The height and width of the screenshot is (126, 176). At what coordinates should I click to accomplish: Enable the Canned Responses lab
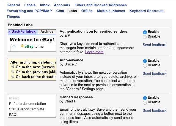[145, 98]
